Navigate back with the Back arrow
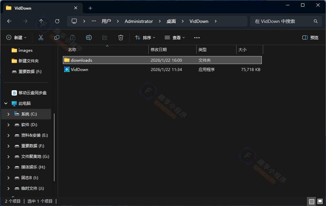326x206 pixels. (x=9, y=21)
